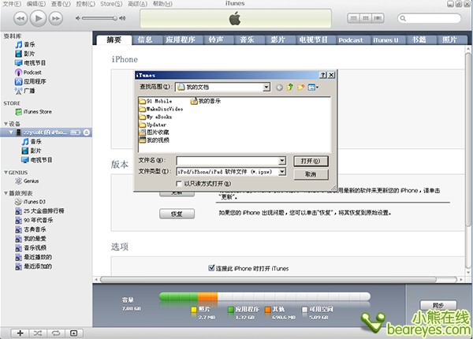Open iTunes Store in the sidebar
The image size is (473, 339).
pyautogui.click(x=37, y=112)
